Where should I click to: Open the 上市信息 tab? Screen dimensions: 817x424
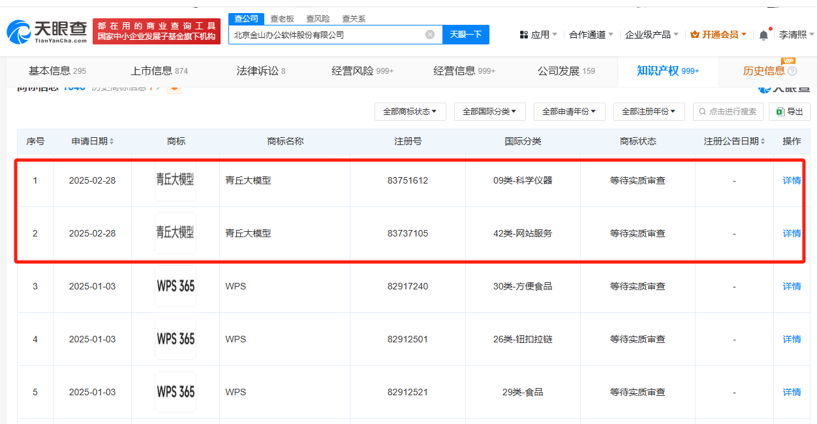tap(159, 71)
